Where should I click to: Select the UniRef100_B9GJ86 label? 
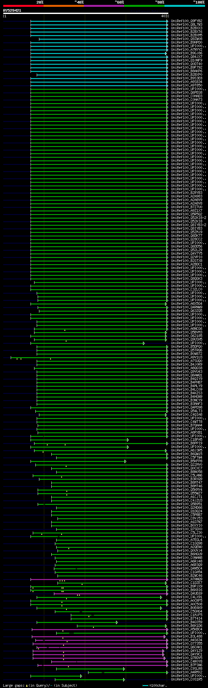coord(187,53)
